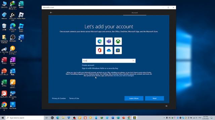Click the OneDrive cloud tile in the dialog

109,50
